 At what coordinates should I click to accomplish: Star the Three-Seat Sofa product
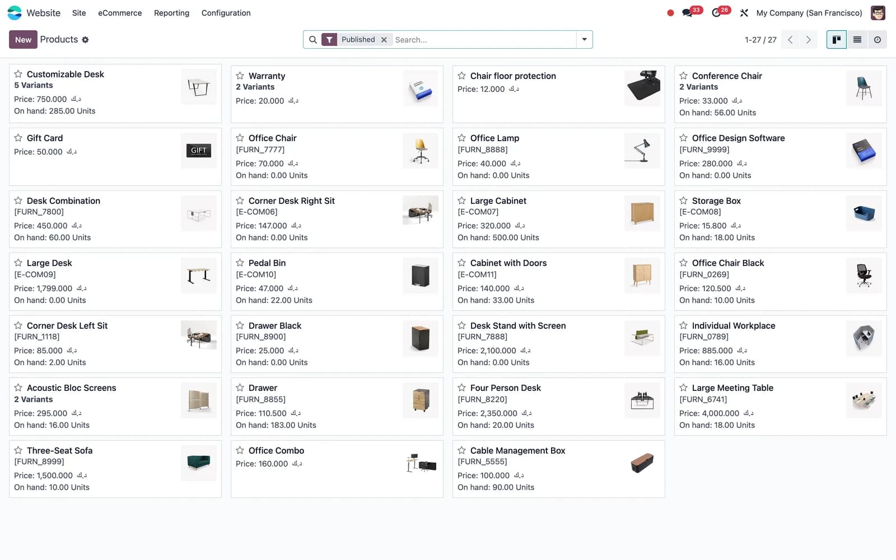point(18,450)
